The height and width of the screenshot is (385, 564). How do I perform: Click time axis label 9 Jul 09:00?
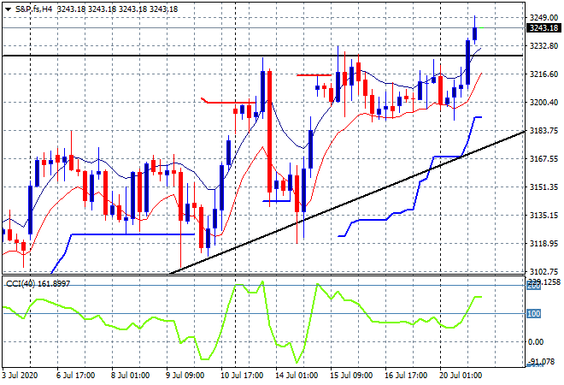185,376
